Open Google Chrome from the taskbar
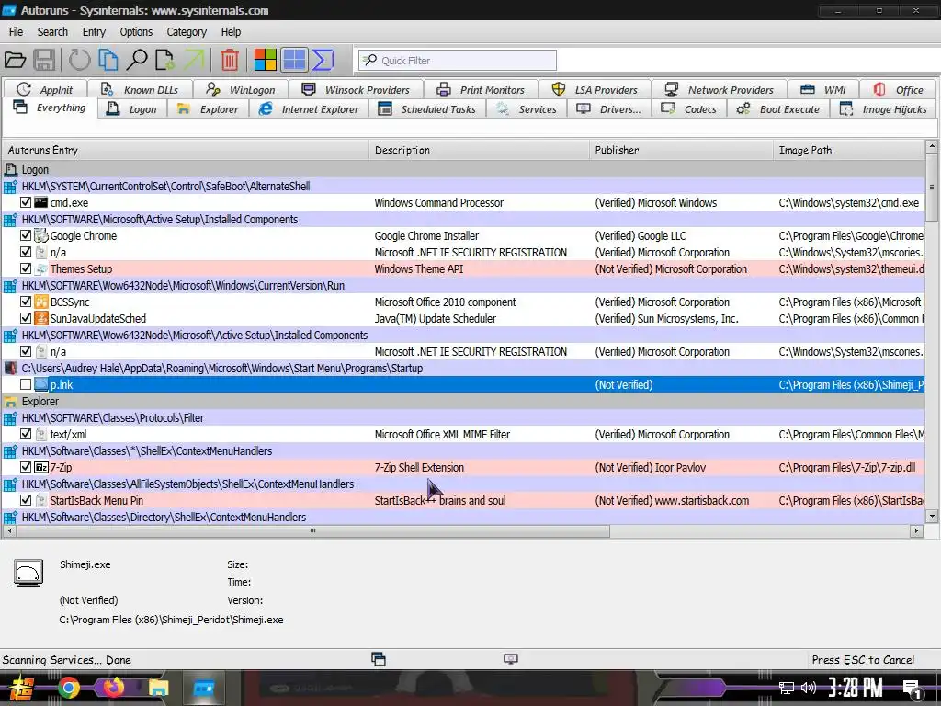Viewport: 941px width, 706px height. (68, 688)
